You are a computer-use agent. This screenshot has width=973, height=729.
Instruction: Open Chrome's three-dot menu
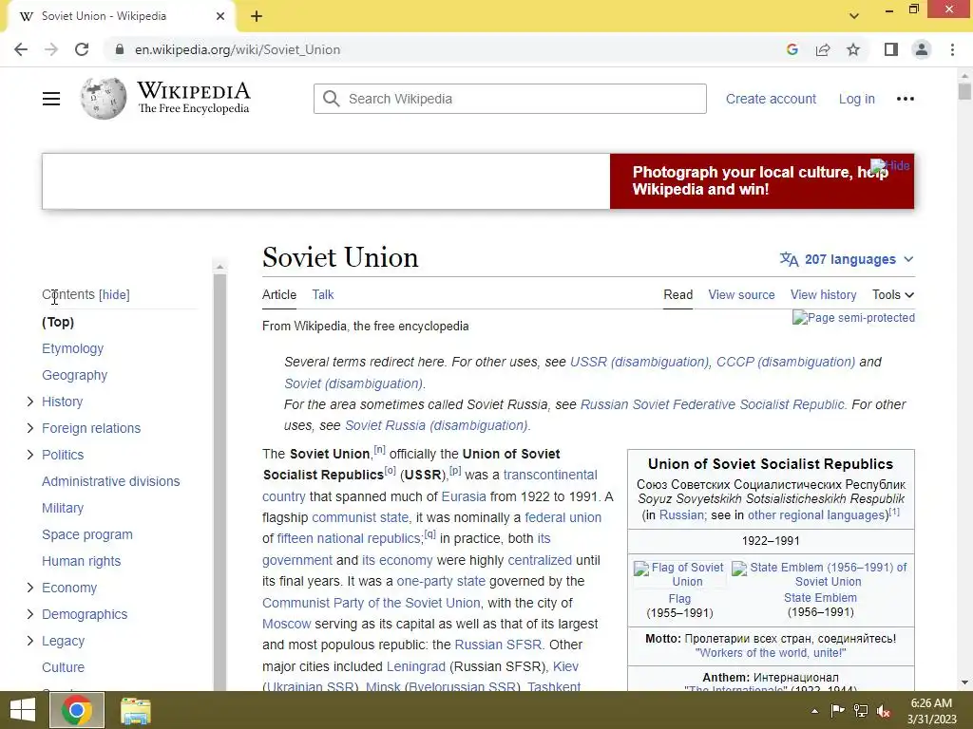952,49
